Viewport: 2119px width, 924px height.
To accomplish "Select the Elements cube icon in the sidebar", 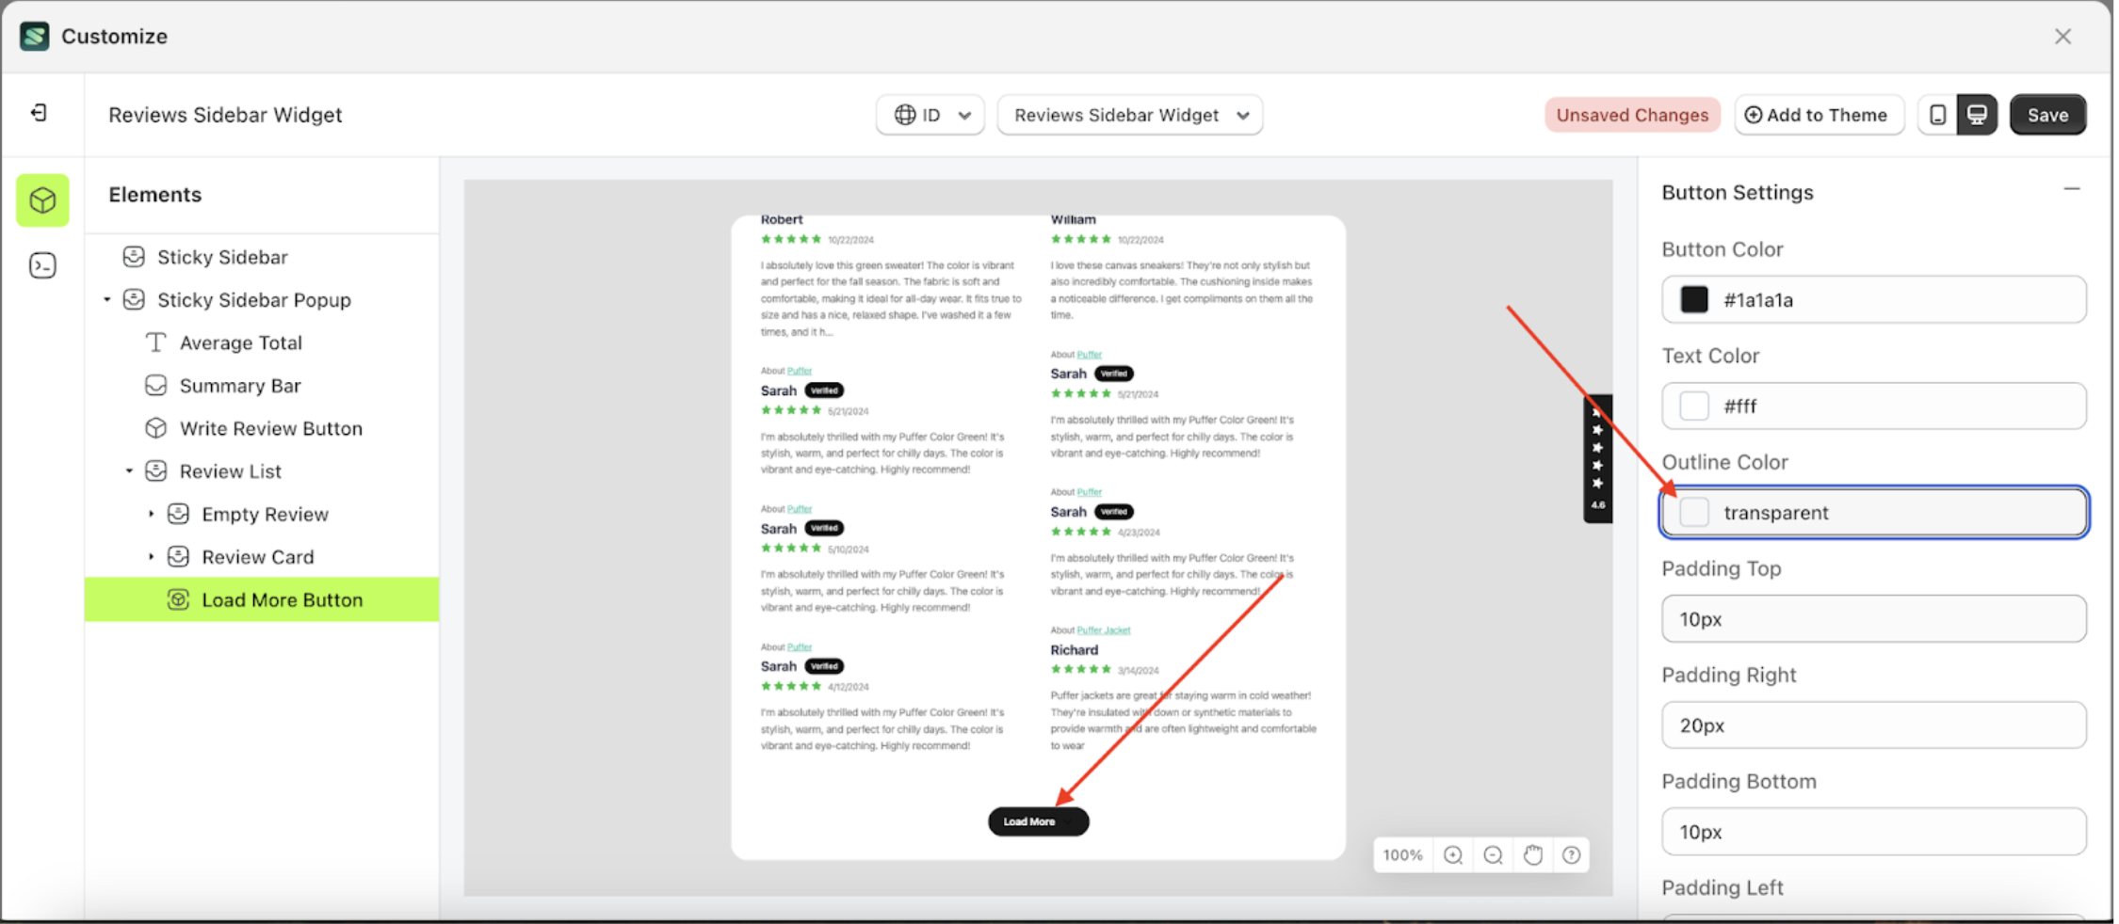I will [41, 199].
